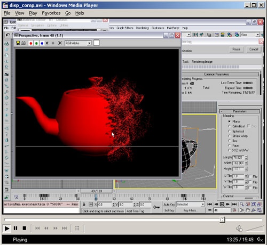Open the Go menu
This screenshot has width=267, height=245.
coord(68,13)
